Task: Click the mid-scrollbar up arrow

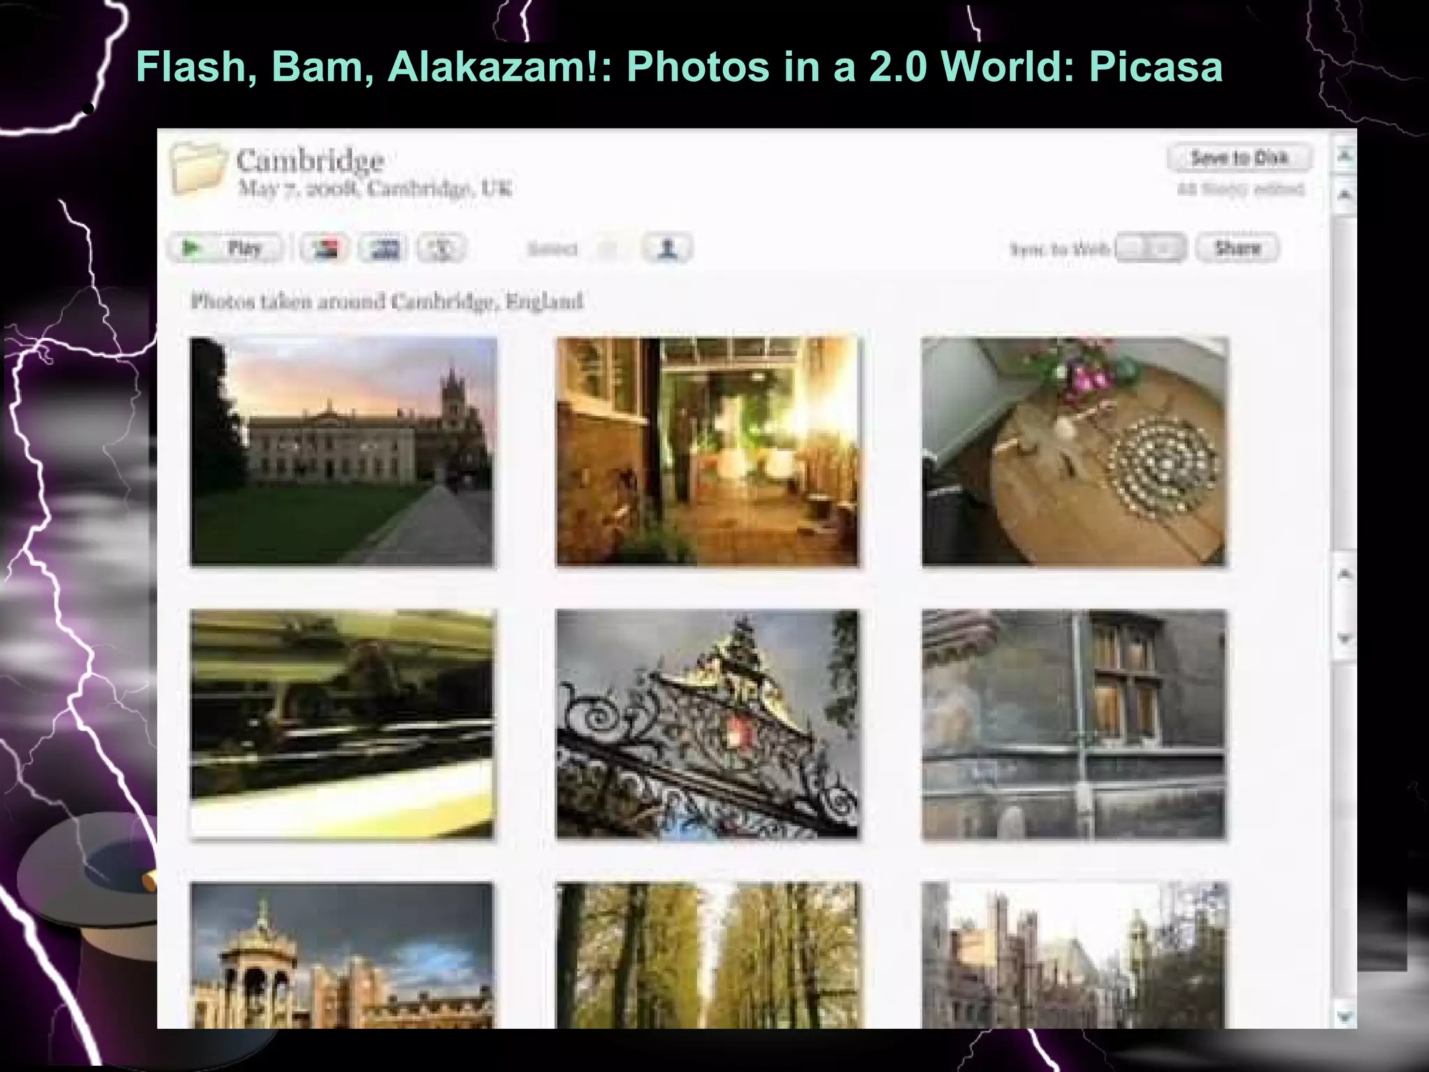Action: (x=1345, y=574)
